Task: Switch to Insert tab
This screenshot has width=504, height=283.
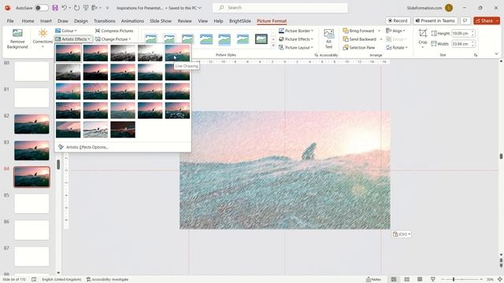Action: tap(46, 21)
